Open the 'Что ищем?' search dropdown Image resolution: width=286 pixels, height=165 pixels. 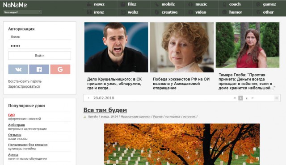pyautogui.click(x=22, y=12)
